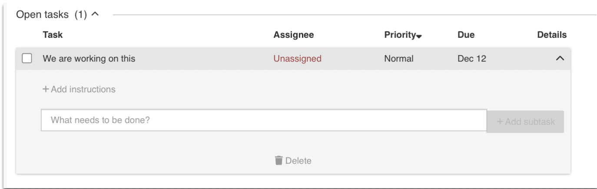
Task: Click the plus icon in Add subtask
Action: (x=500, y=122)
